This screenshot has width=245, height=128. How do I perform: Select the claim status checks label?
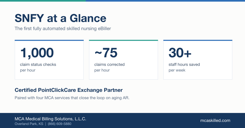coord(38,64)
